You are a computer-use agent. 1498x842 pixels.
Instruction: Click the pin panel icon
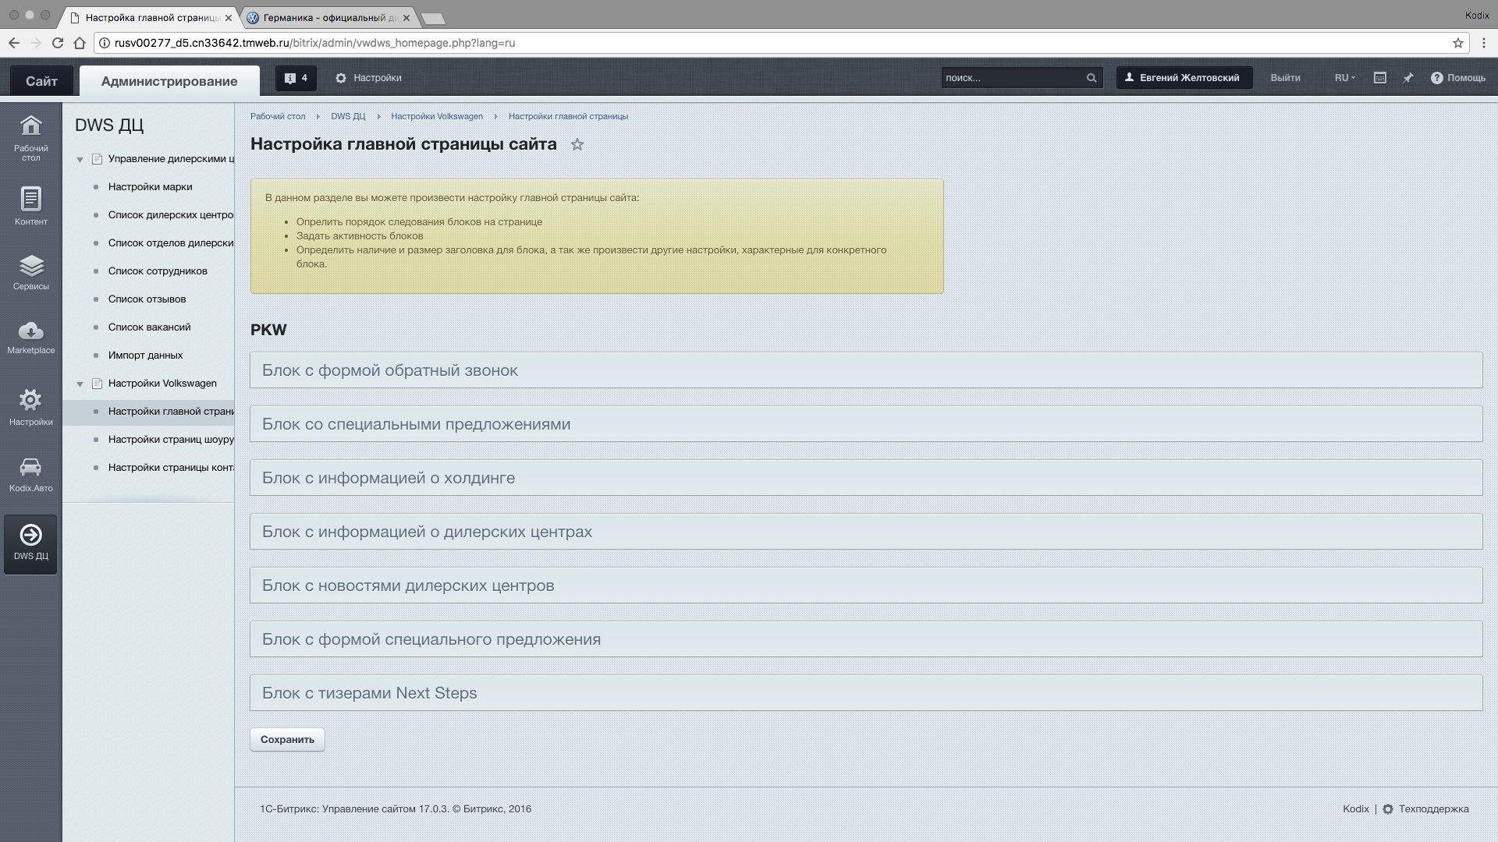point(1408,78)
